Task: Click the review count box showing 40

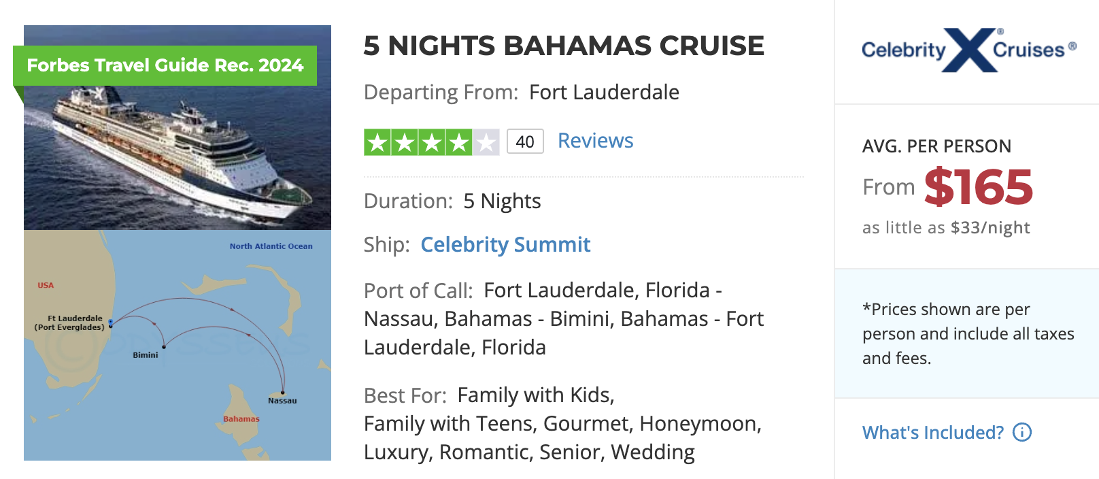Action: click(x=525, y=141)
